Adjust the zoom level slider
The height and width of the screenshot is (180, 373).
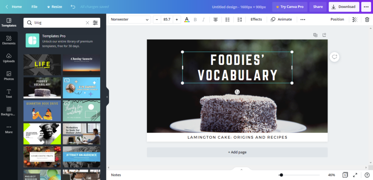click(x=281, y=175)
